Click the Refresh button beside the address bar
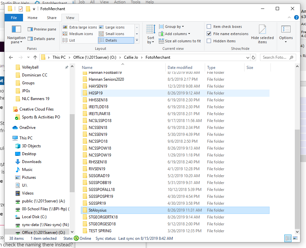The height and width of the screenshot is (248, 306). 253,57
